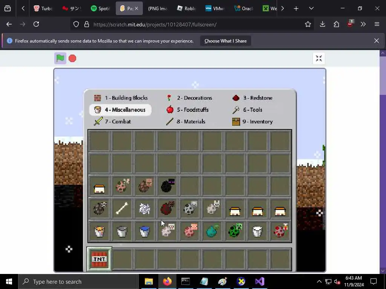Dismiss the Firefox data notification bar

click(377, 41)
